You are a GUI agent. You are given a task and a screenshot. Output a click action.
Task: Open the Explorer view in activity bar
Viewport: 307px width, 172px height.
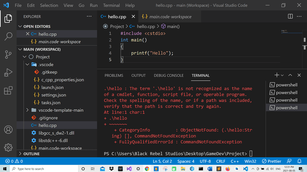[8, 19]
